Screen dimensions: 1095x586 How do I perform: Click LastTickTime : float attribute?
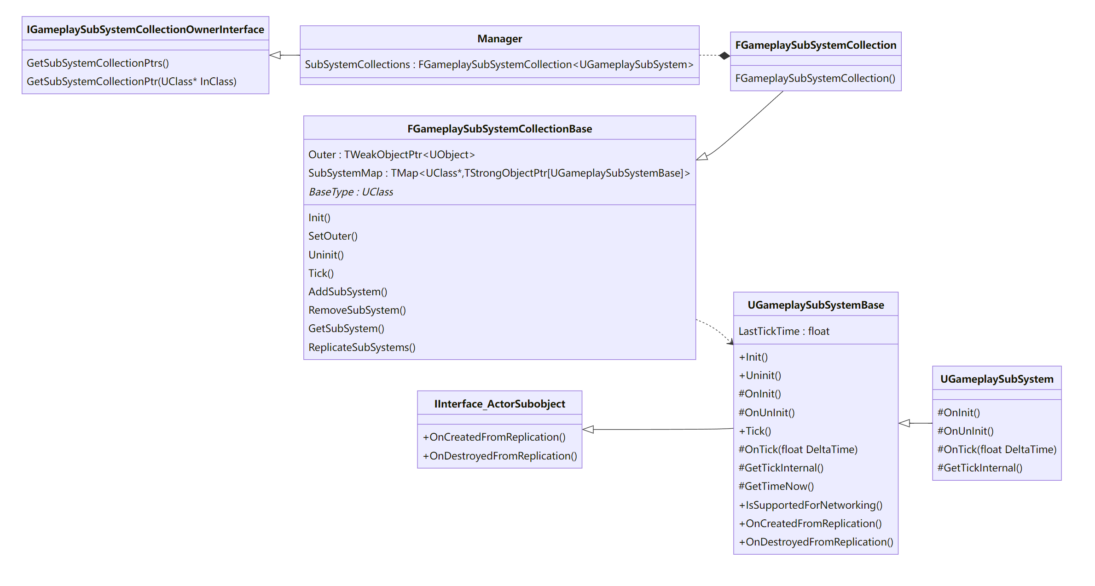[x=783, y=331]
